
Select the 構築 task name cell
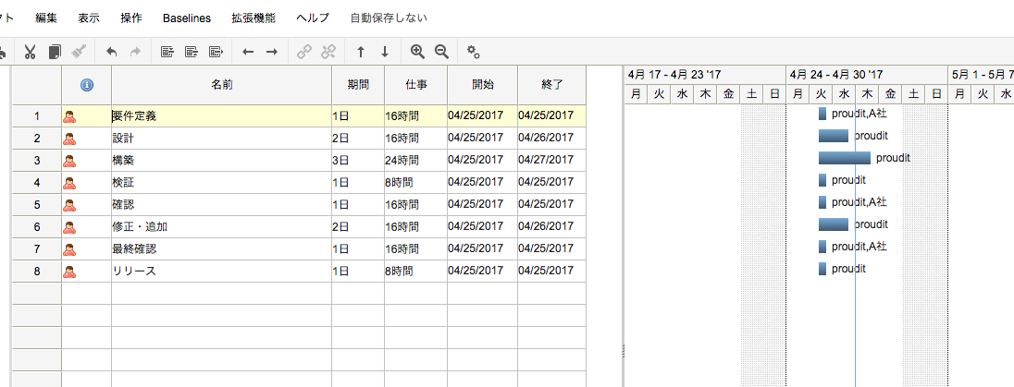coord(221,161)
